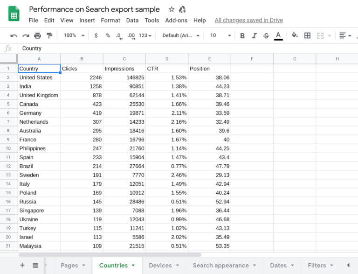Toggle bold formatting

242,35
